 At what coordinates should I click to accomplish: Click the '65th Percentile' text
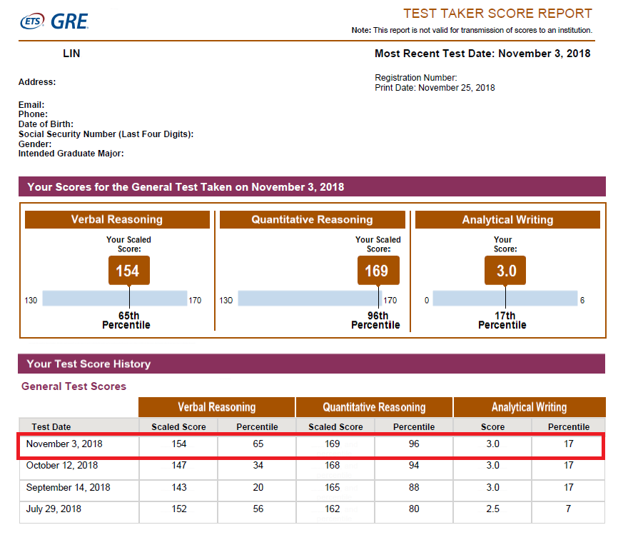[x=126, y=320]
